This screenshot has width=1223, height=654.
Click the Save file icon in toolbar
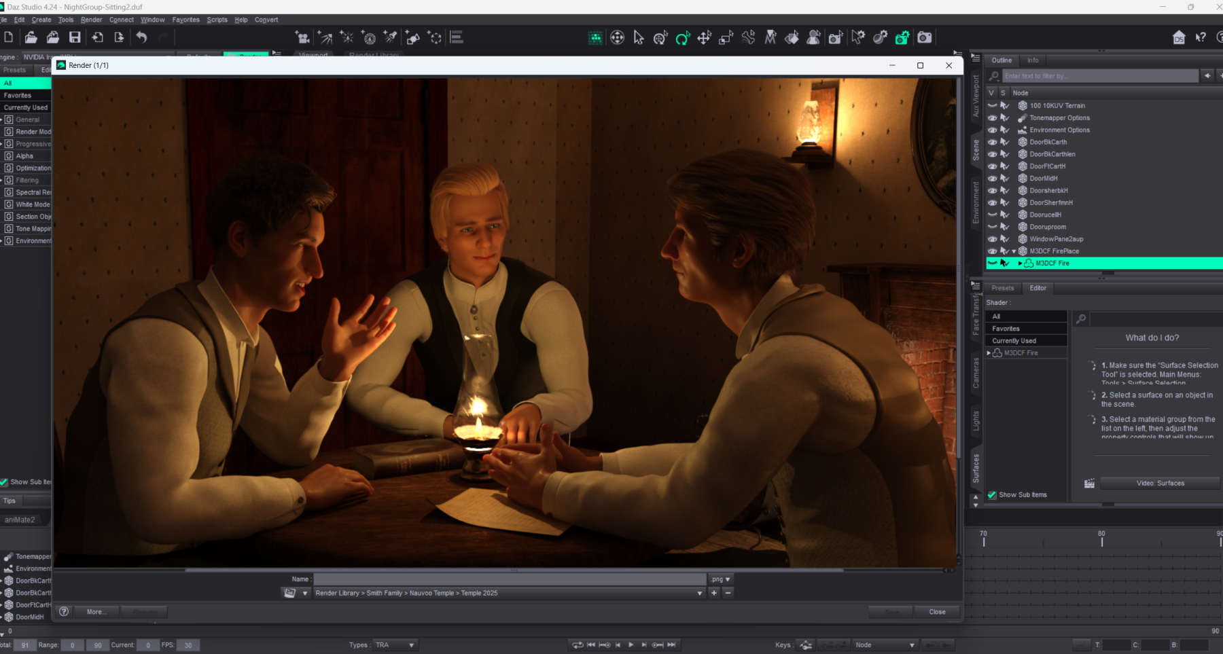pyautogui.click(x=75, y=38)
